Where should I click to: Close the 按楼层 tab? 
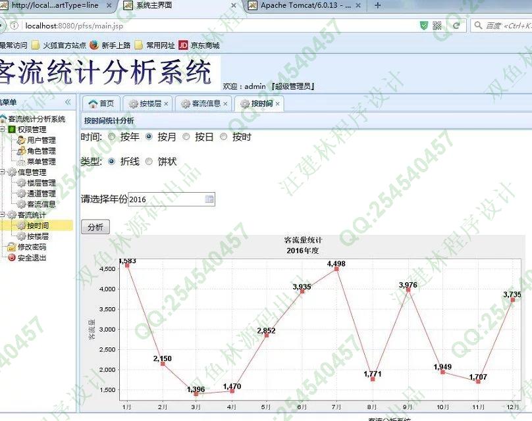pyautogui.click(x=166, y=104)
